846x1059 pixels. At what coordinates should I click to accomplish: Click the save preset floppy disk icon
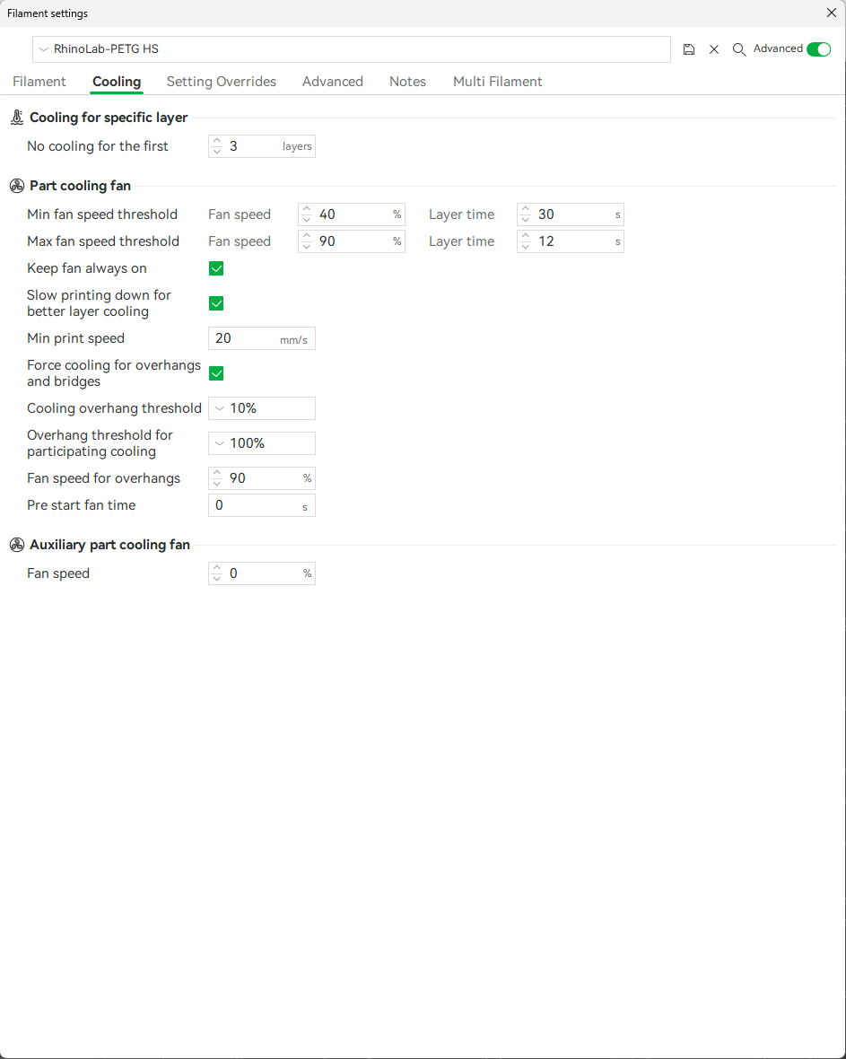pyautogui.click(x=689, y=49)
